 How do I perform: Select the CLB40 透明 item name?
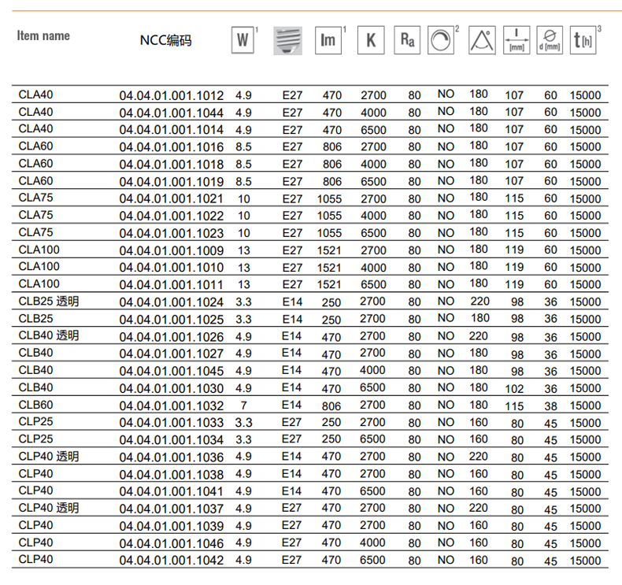click(x=49, y=336)
